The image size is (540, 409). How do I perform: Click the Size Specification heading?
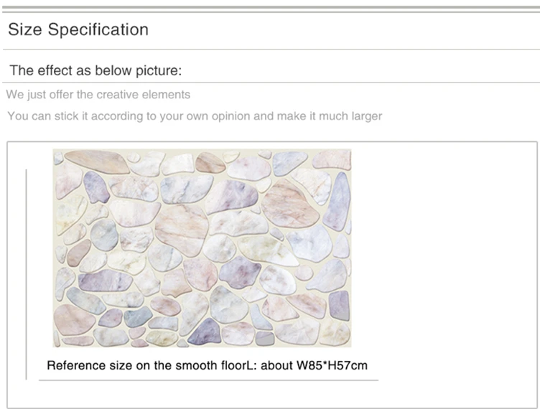[x=78, y=29]
